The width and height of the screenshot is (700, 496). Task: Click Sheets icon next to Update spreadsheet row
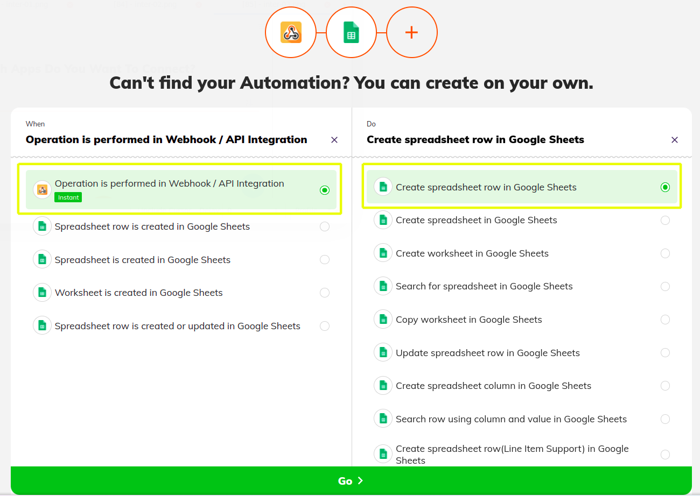point(383,353)
